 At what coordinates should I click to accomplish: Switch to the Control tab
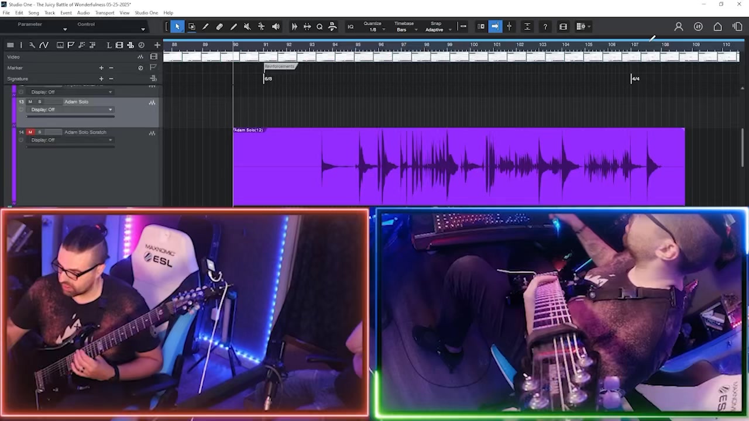[x=85, y=24]
